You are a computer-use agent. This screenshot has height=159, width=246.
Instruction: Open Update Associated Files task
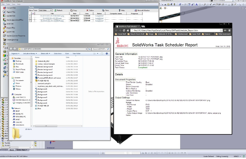13,20
